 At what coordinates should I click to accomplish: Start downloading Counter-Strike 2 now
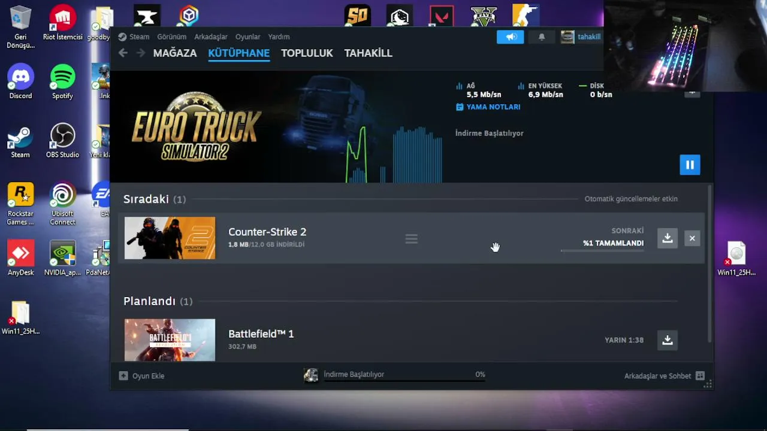667,238
